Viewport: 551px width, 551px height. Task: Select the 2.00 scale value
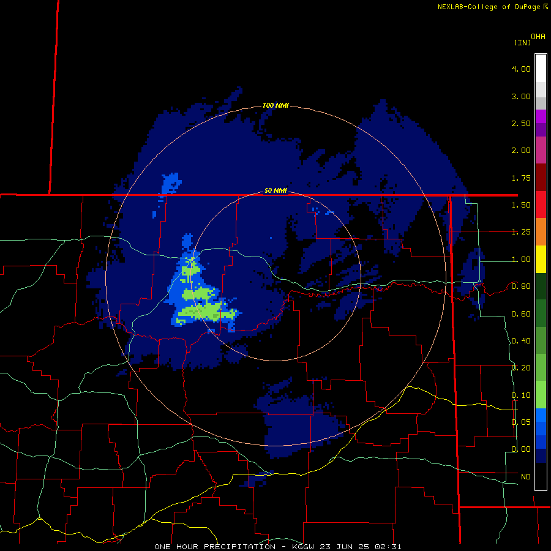point(521,151)
